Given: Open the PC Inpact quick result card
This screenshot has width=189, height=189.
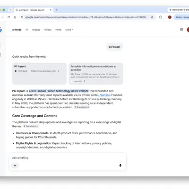Looking at the screenshot, I should tap(39, 74).
